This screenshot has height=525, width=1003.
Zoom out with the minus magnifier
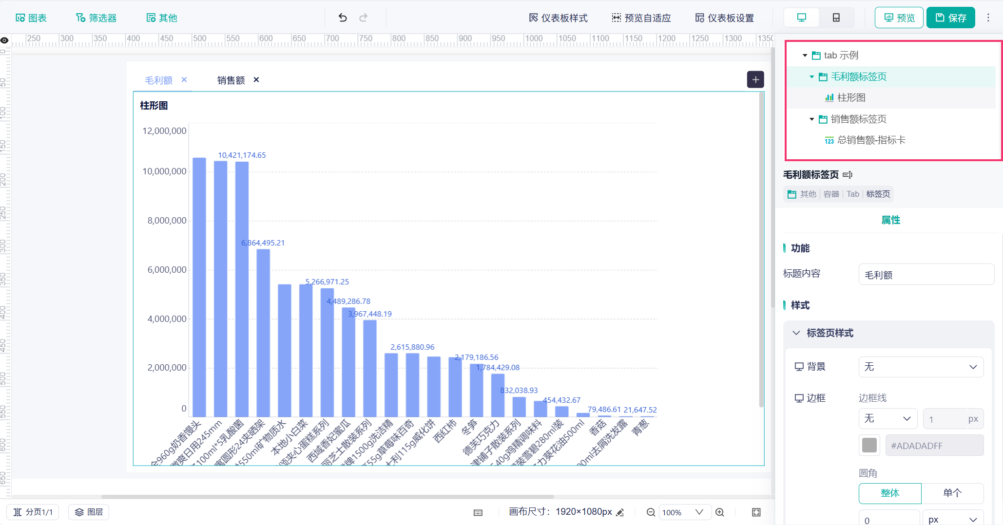pyautogui.click(x=651, y=512)
